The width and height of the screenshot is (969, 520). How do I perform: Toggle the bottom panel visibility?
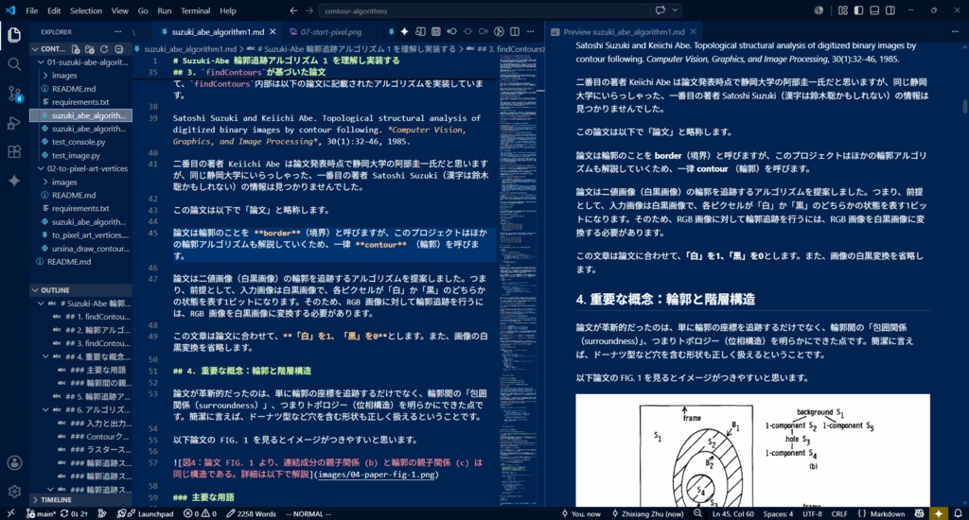click(x=874, y=10)
